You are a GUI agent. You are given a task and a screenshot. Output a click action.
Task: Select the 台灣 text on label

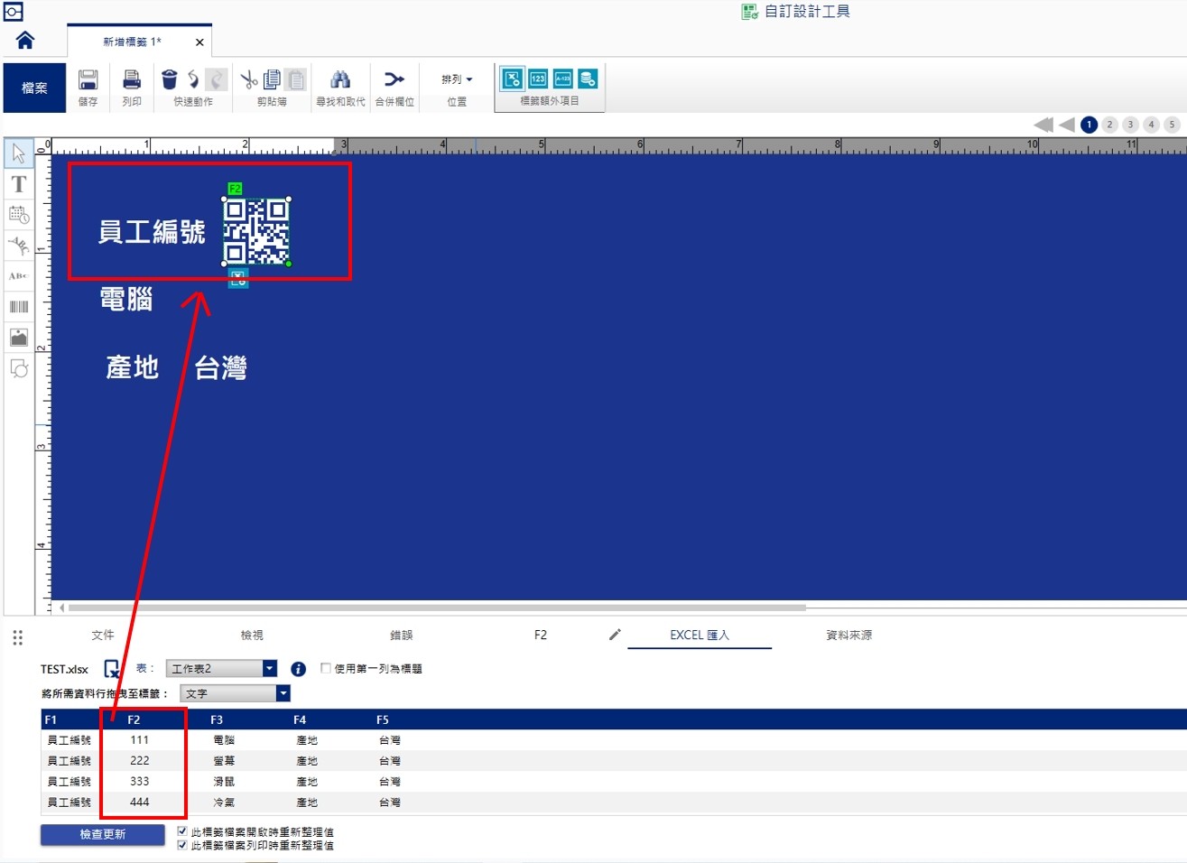tap(221, 367)
